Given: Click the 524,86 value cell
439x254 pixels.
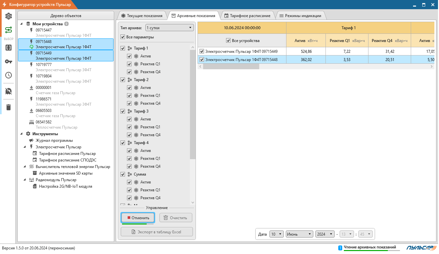Looking at the screenshot, I should pyautogui.click(x=306, y=51).
